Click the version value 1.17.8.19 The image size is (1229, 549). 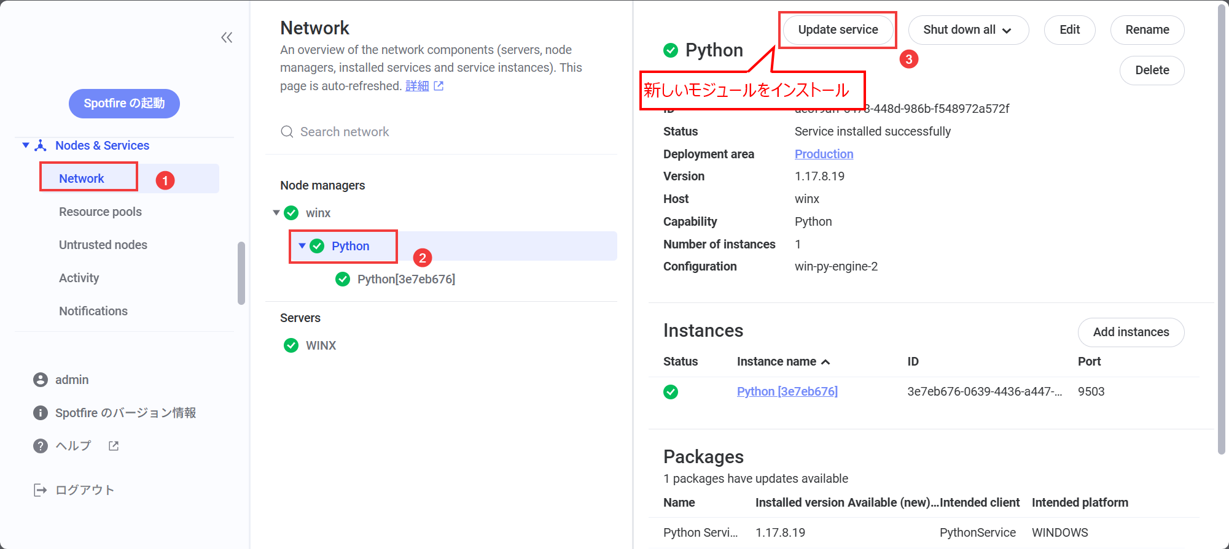point(819,176)
